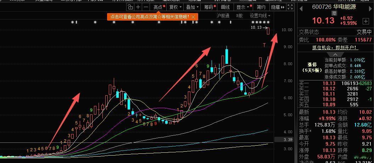Screen dimensions: 374x163
Task: Click the 昨收 value 9.21
Action: pos(366,144)
